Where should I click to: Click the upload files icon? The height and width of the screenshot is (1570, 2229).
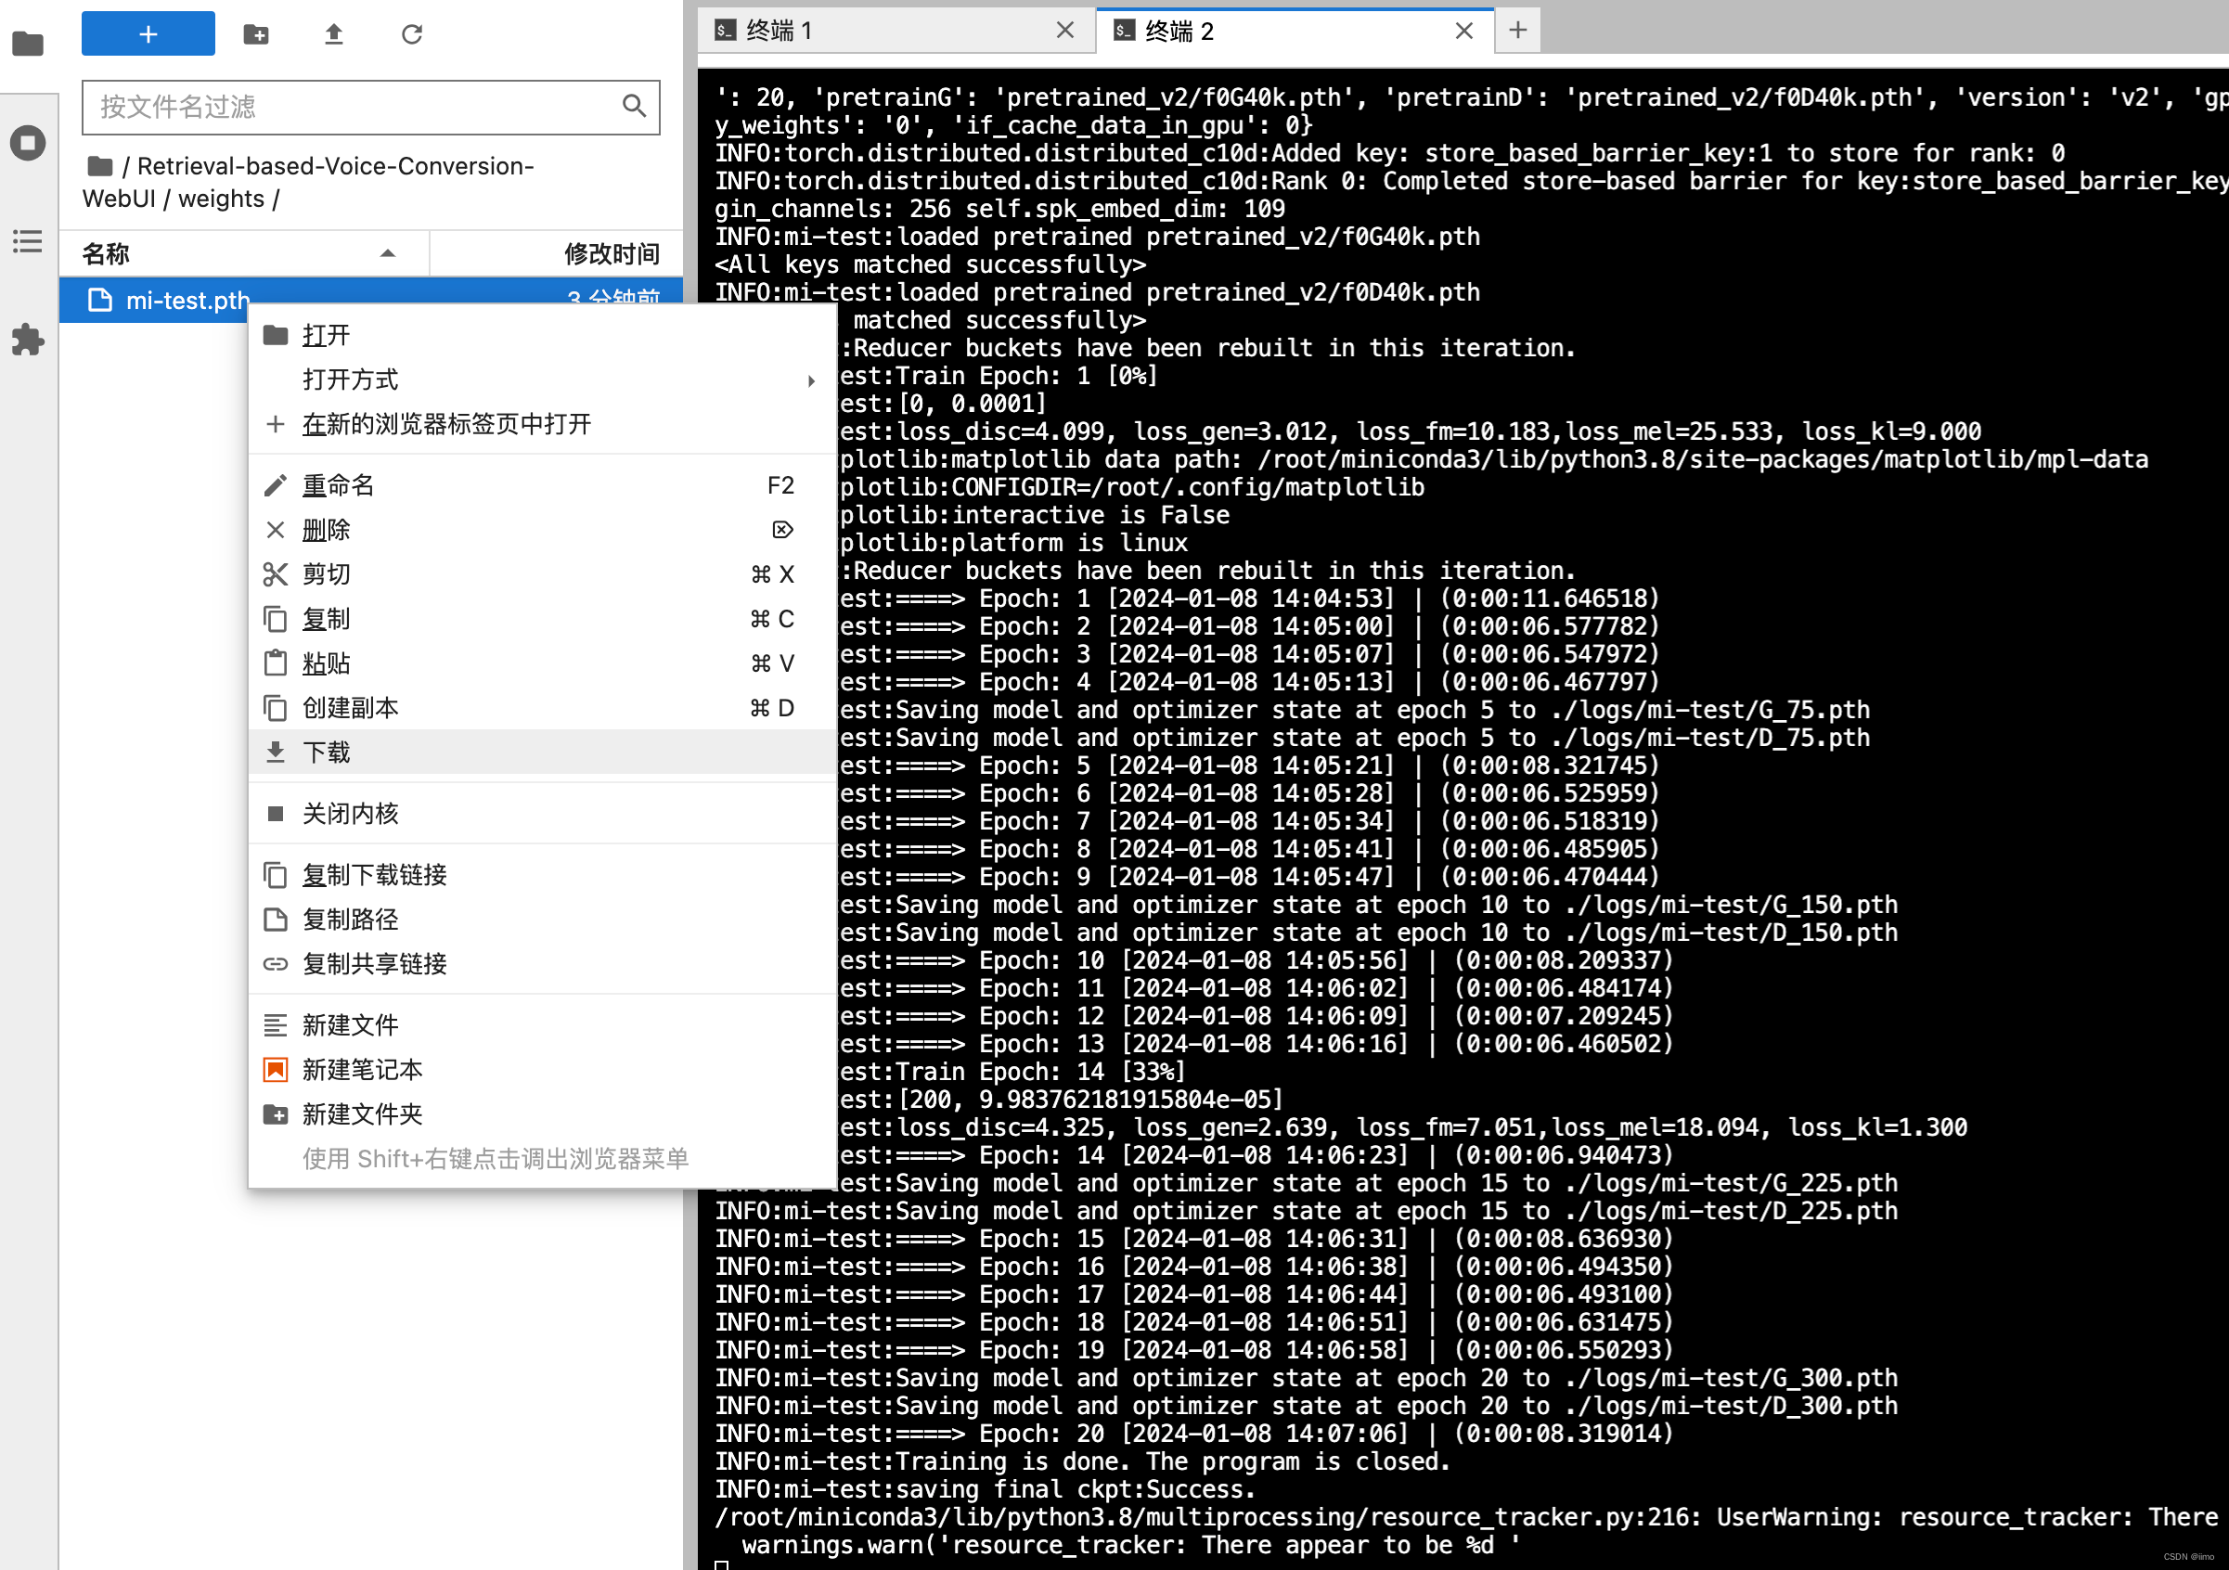click(333, 34)
